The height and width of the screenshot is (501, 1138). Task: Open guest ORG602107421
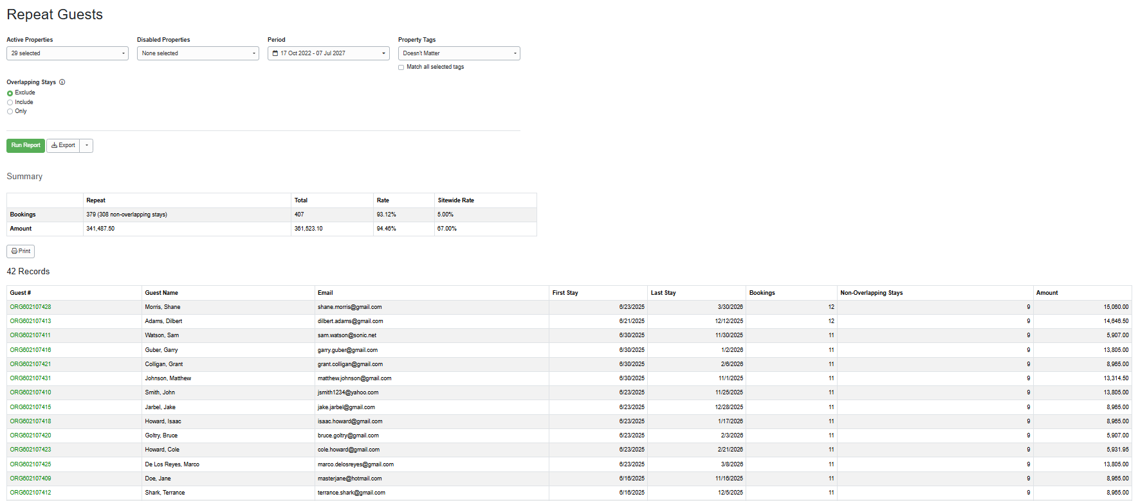coord(30,364)
